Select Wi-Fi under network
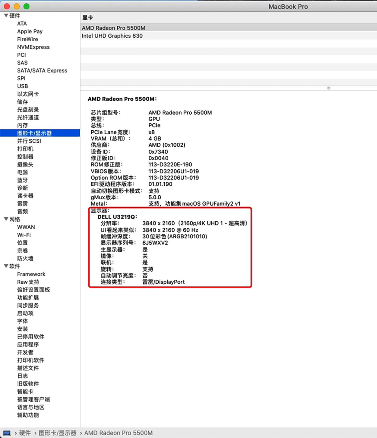The height and width of the screenshot is (438, 377). coord(24,235)
